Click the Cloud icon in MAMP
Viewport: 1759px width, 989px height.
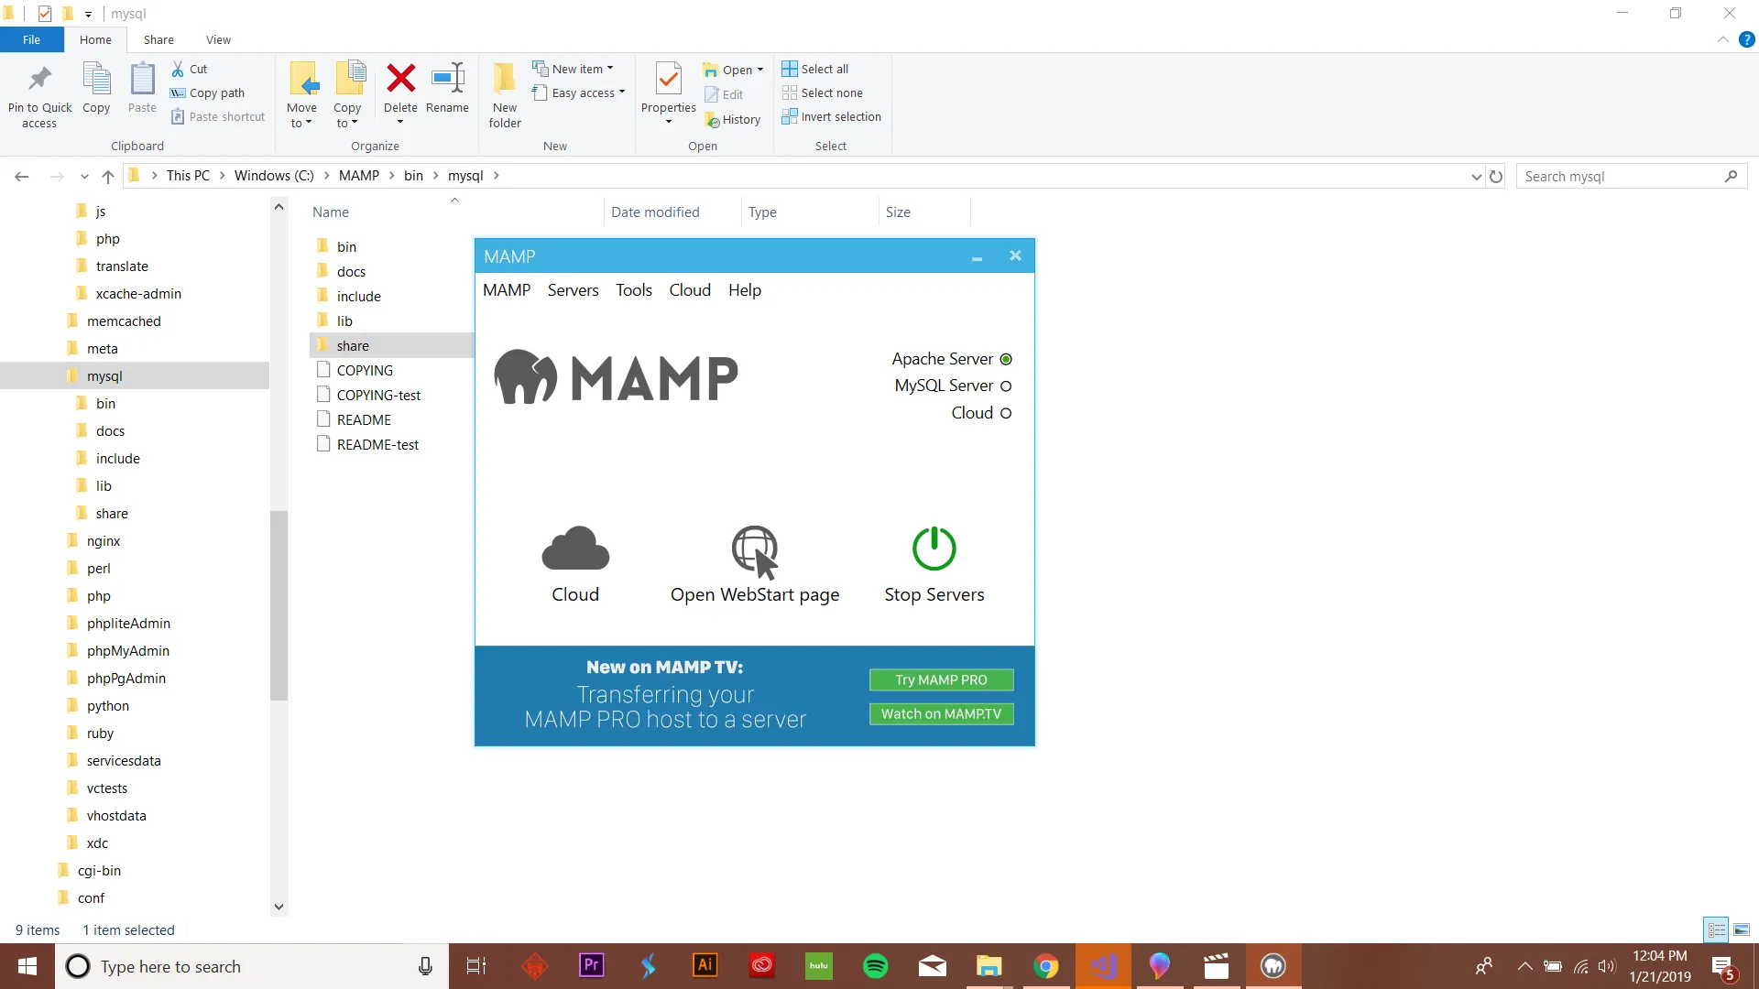[x=575, y=549]
